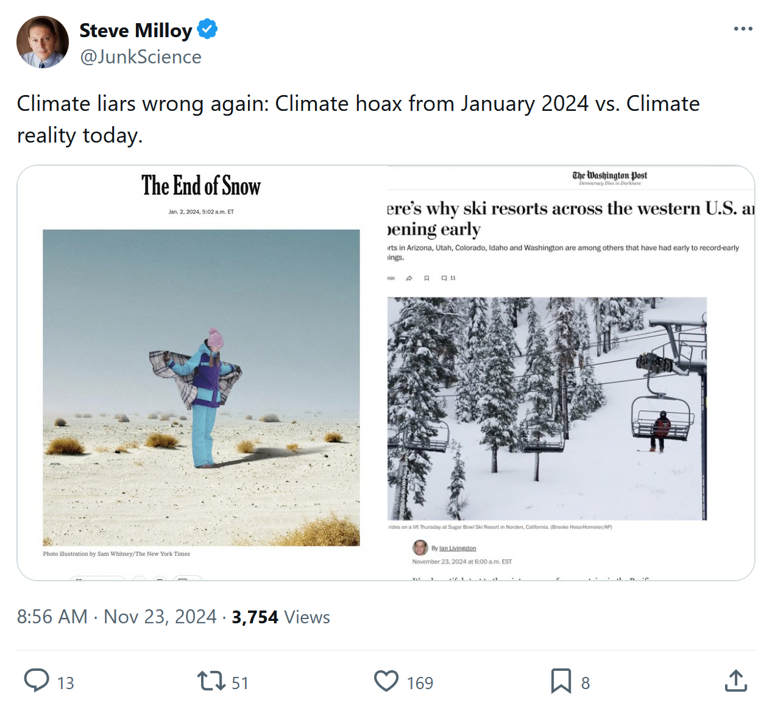Open the Steve Milloy display name link
The width and height of the screenshot is (775, 708).
(136, 30)
